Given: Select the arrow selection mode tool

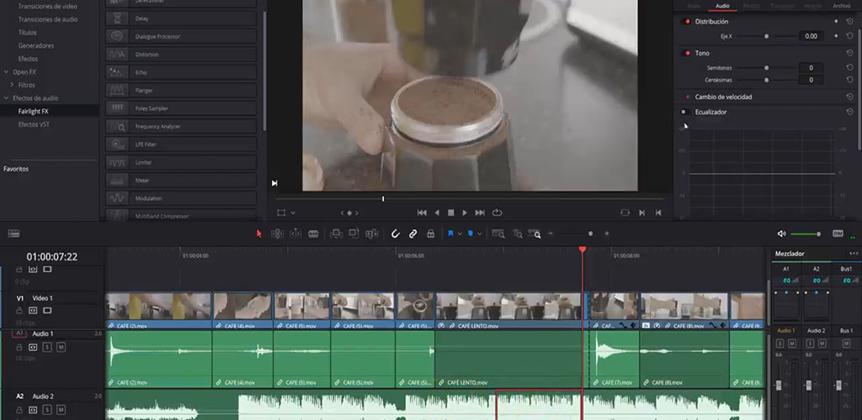Looking at the screenshot, I should pos(259,234).
